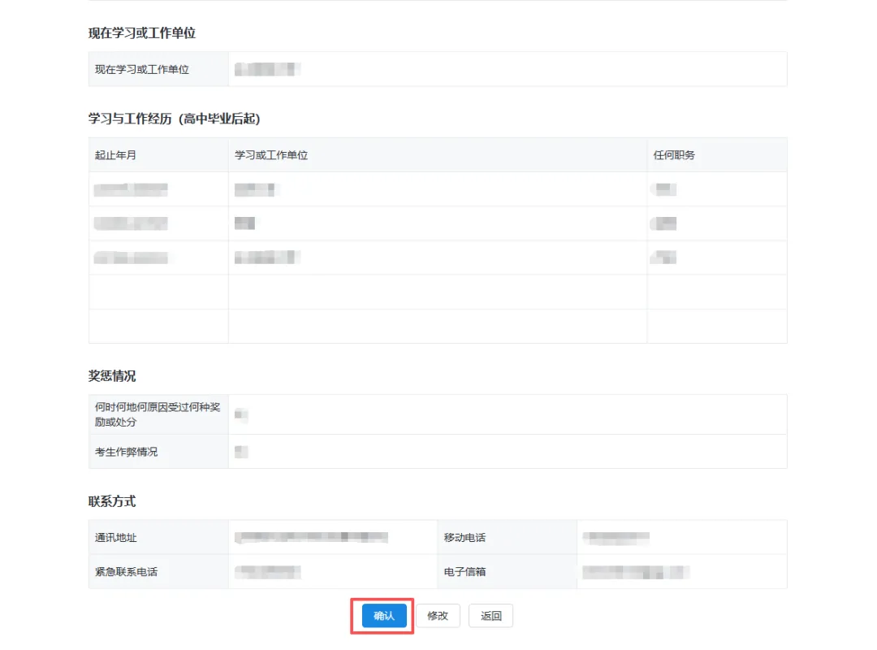877x650 pixels.
Task: Click the blurred 紧急联系电话 value
Action: click(268, 572)
